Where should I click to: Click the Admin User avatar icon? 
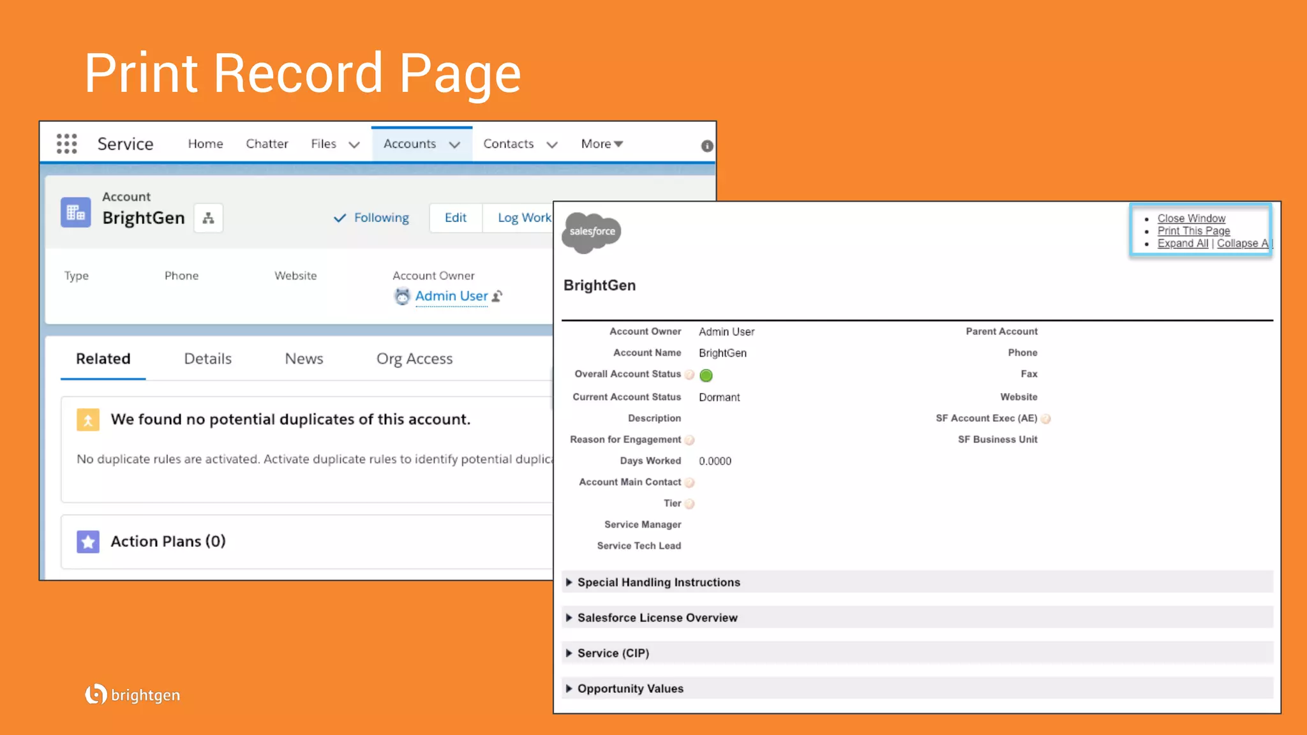coord(402,296)
